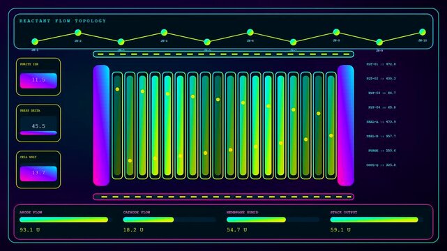This screenshot has height=251, width=447.
Task: Click the Cathode Flow label
Action: click(137, 212)
